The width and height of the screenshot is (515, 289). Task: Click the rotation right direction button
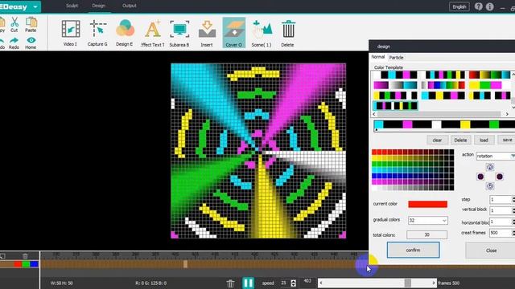[499, 177]
